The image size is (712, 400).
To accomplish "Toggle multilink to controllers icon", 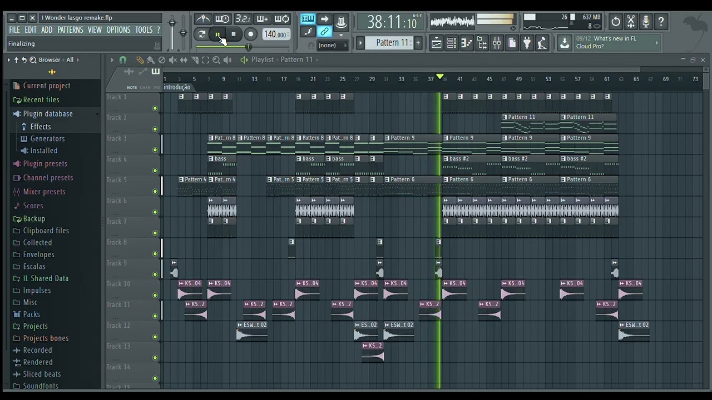I will point(324,32).
